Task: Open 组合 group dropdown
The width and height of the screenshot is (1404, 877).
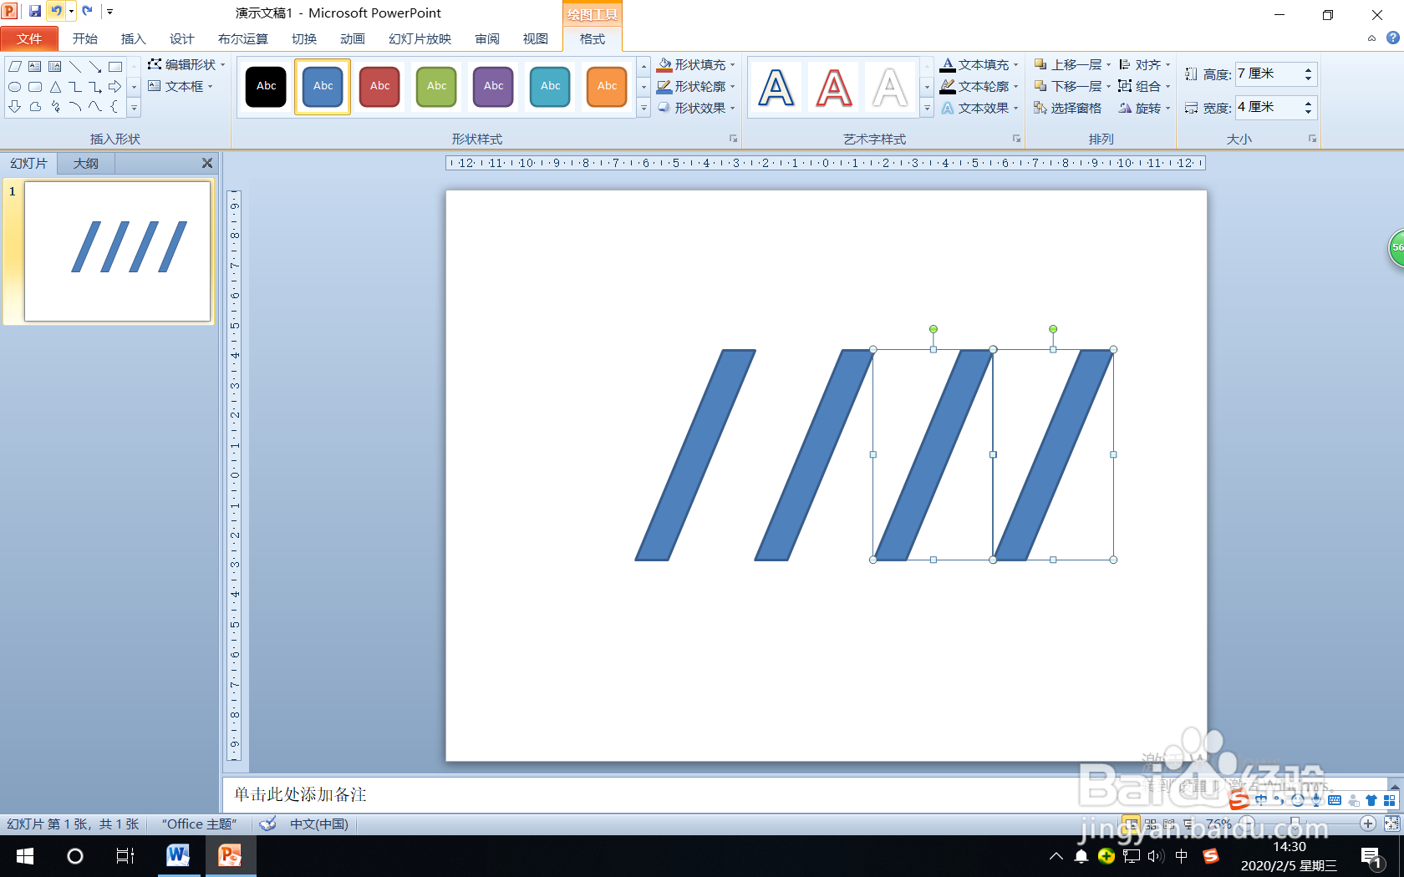Action: (1144, 86)
